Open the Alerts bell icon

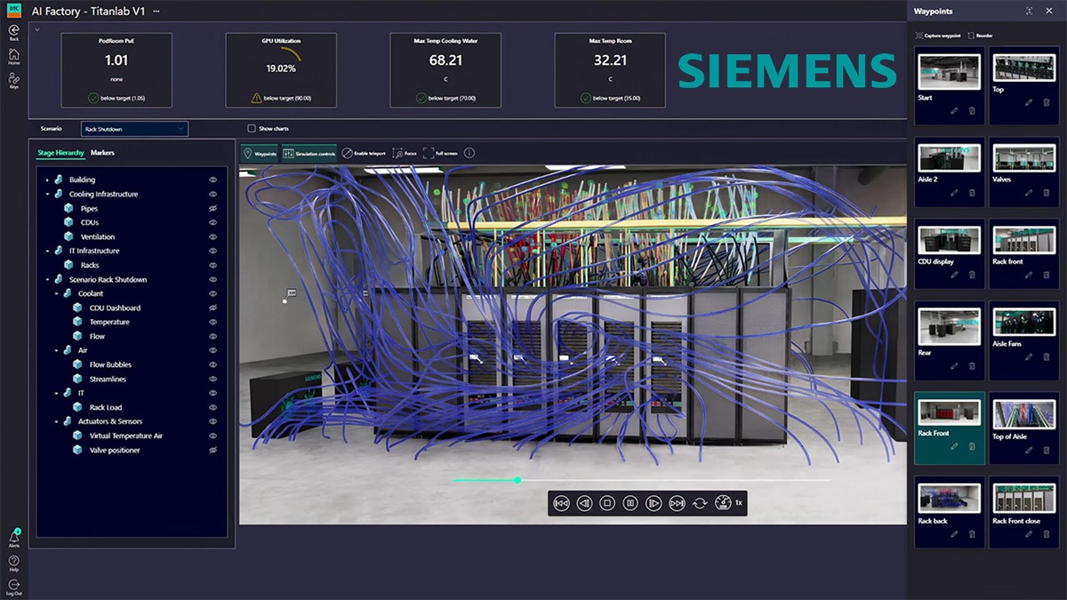click(x=14, y=538)
